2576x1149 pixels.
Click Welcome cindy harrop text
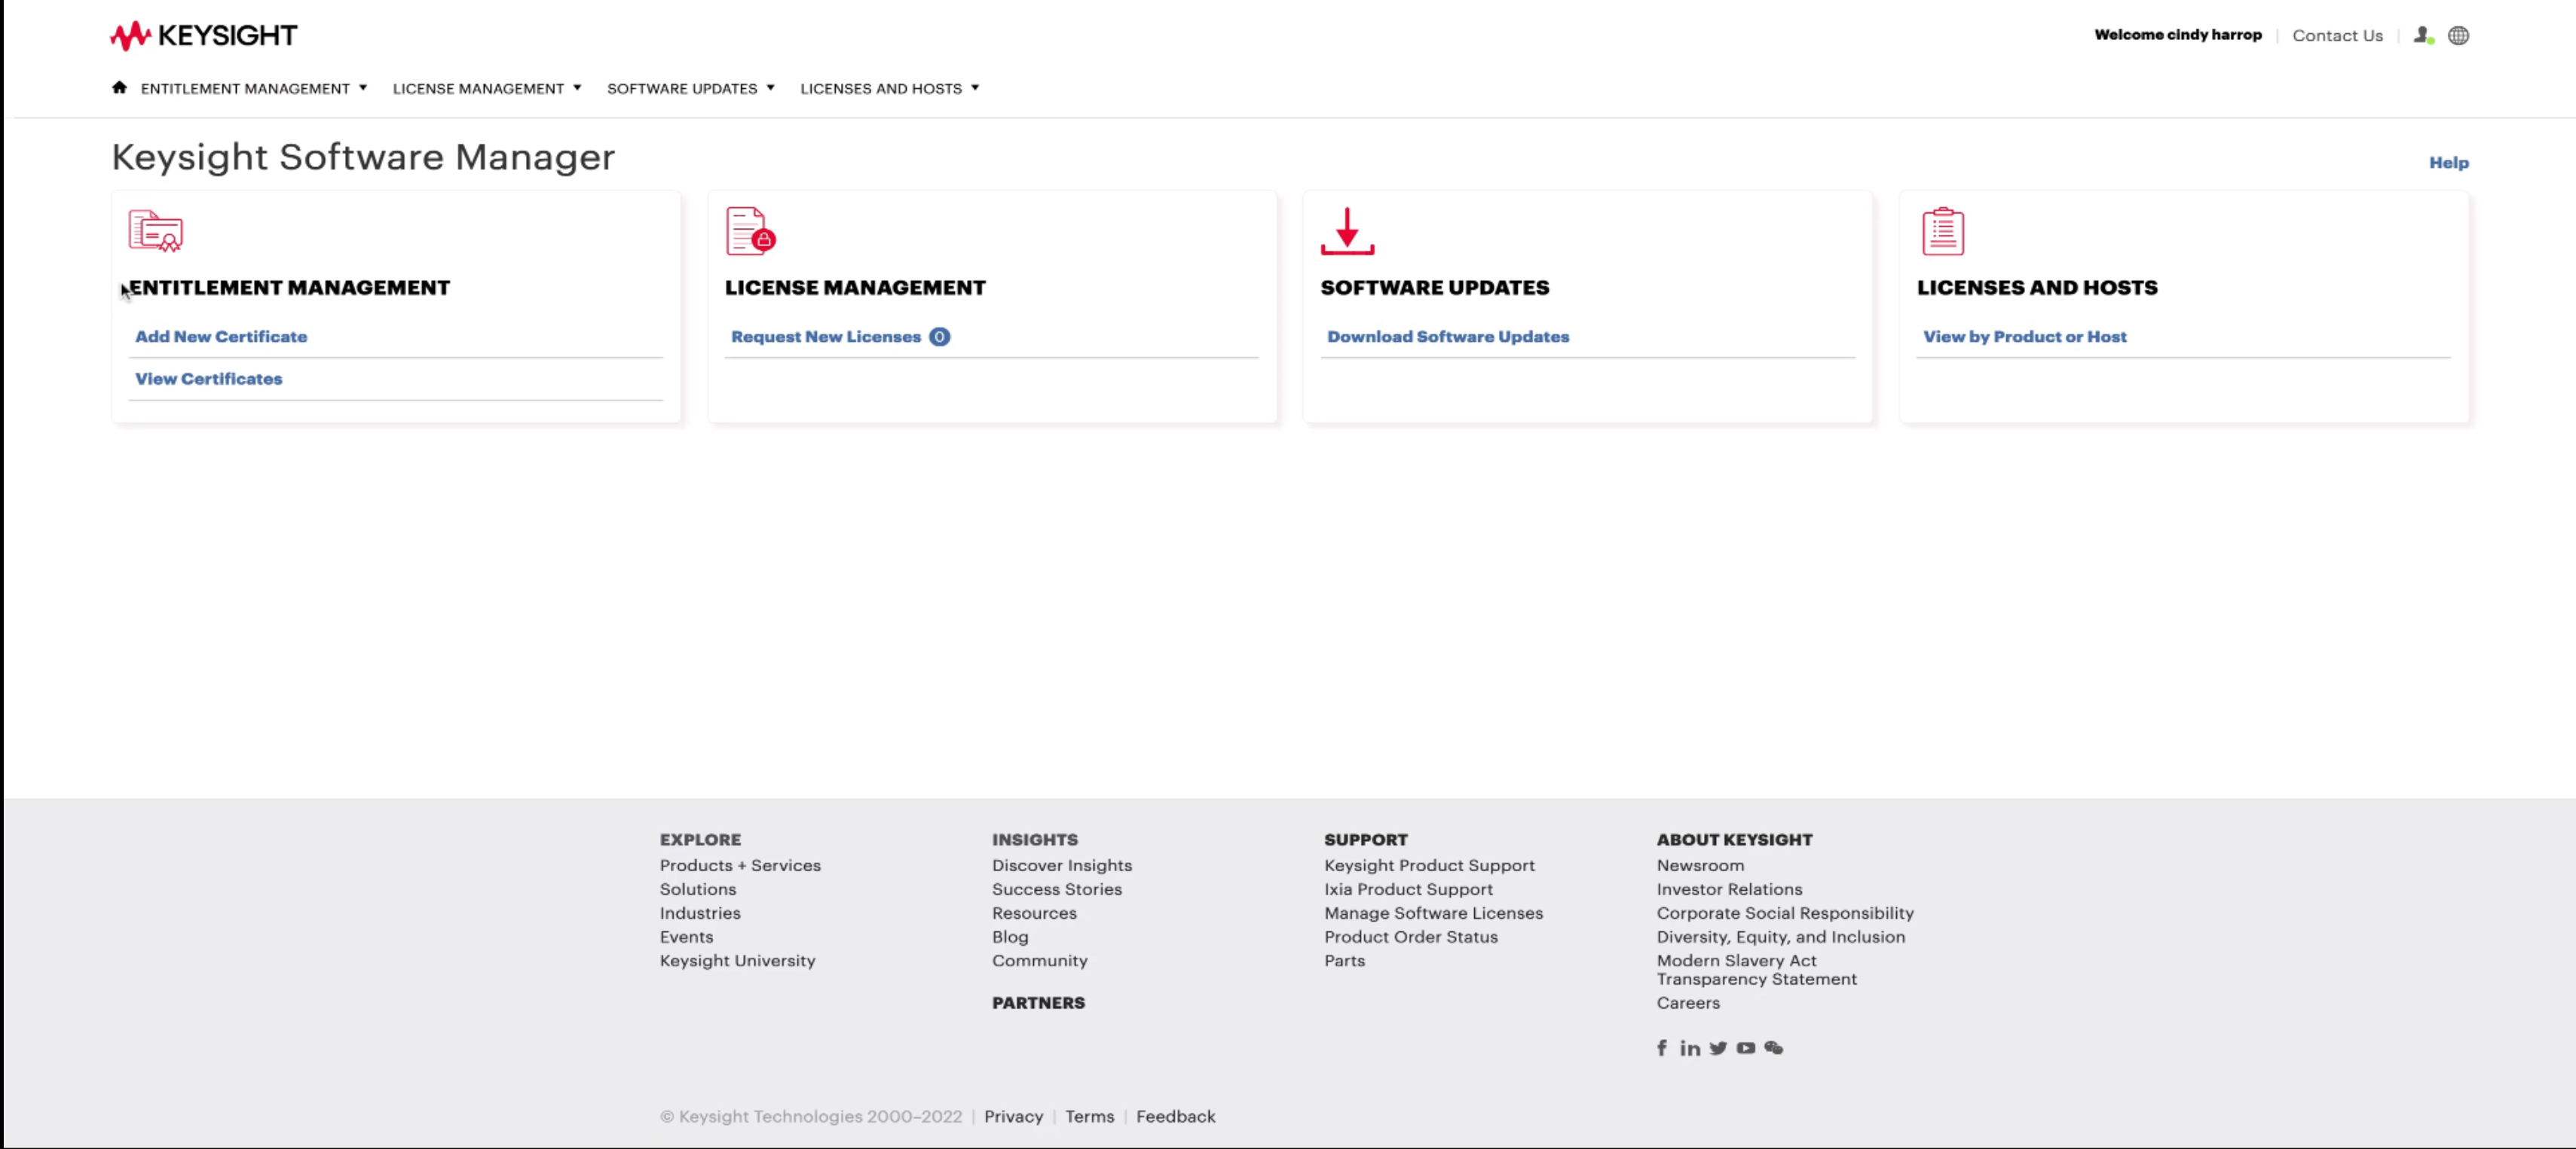click(2178, 34)
